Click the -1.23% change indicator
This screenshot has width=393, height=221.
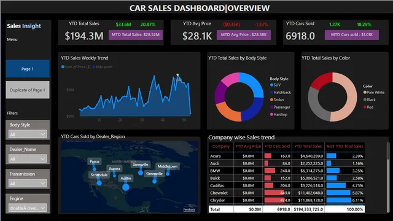(x=261, y=25)
